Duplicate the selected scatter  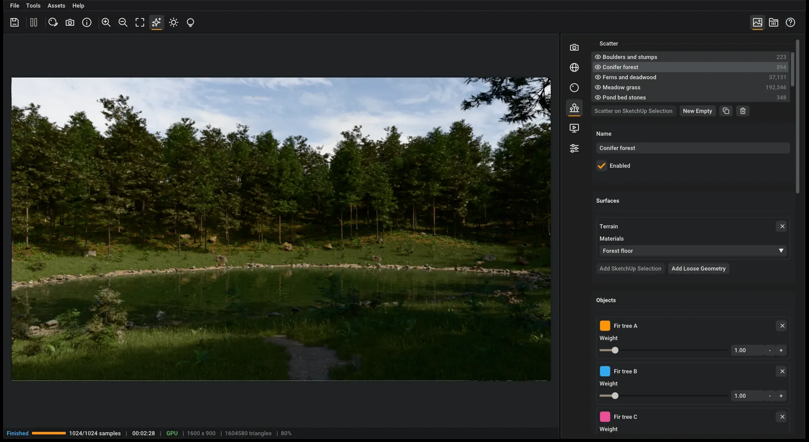pos(726,111)
